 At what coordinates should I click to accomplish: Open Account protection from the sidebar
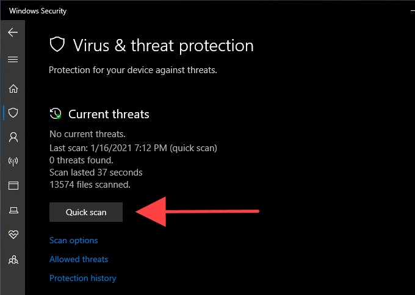tap(13, 137)
